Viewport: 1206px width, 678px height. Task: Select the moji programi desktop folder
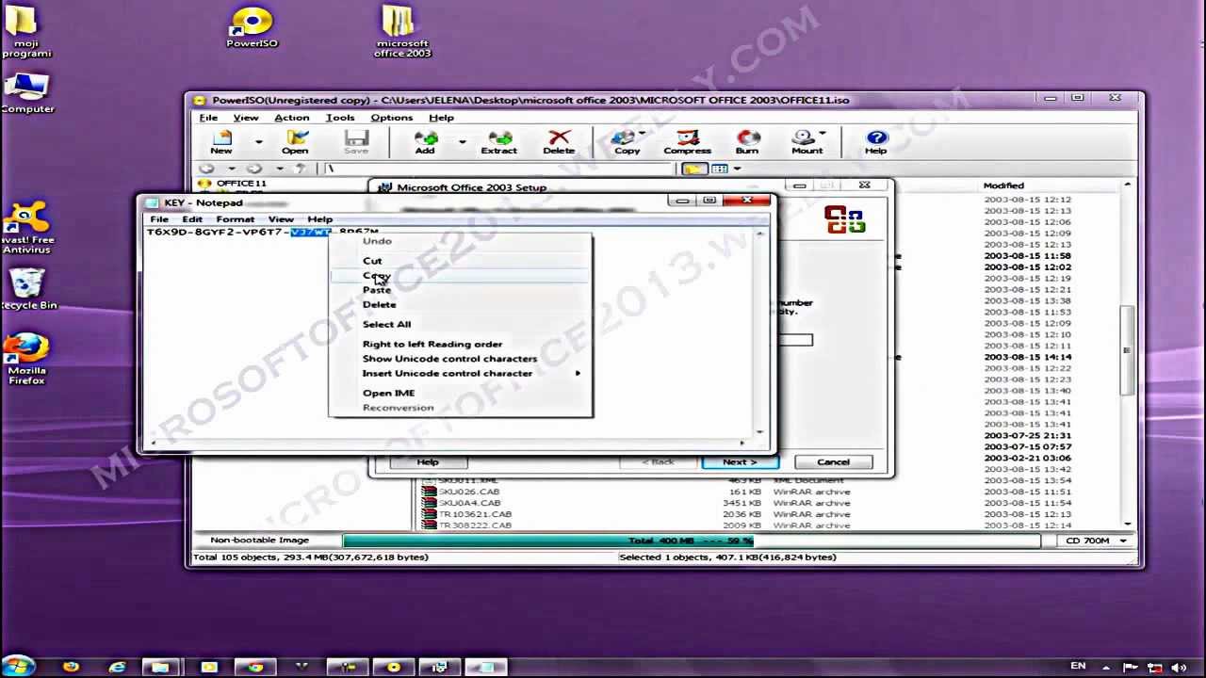25,33
